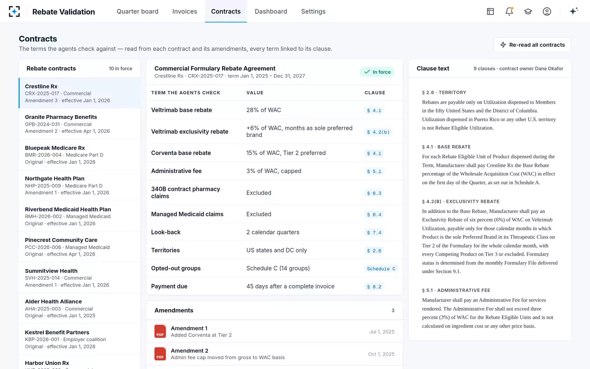Image resolution: width=590 pixels, height=369 pixels.
Task: Open clause § 6.3 for 340B claims
Action: [374, 193]
